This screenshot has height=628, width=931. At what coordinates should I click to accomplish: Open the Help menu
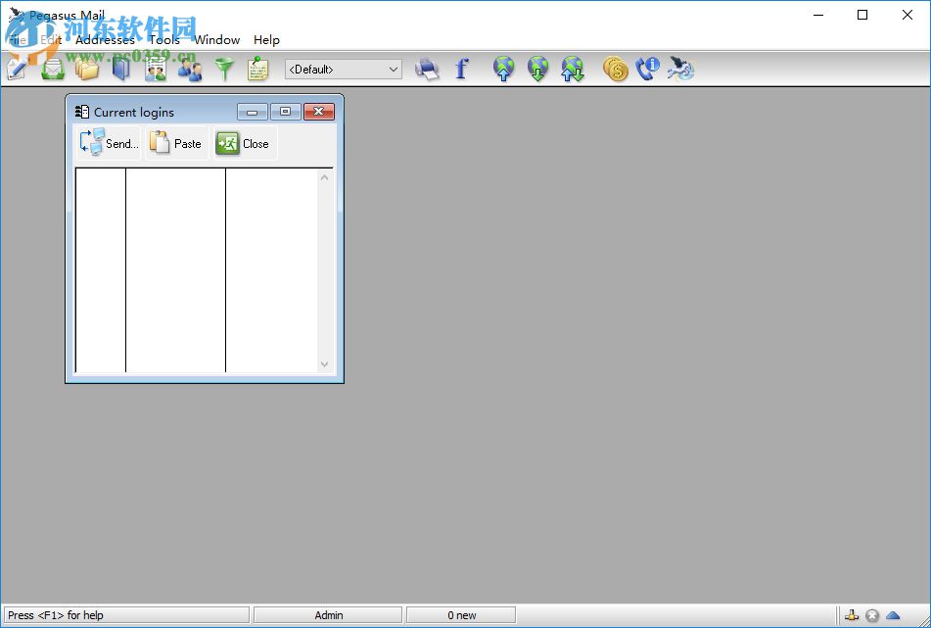266,40
